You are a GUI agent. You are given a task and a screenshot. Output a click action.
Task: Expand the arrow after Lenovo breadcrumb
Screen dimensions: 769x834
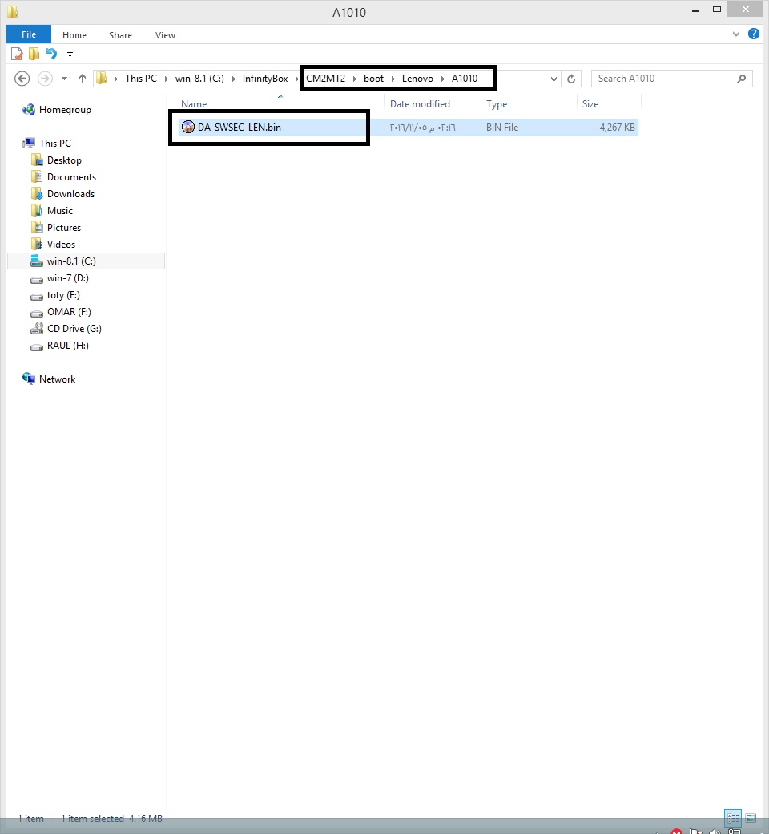coord(443,79)
